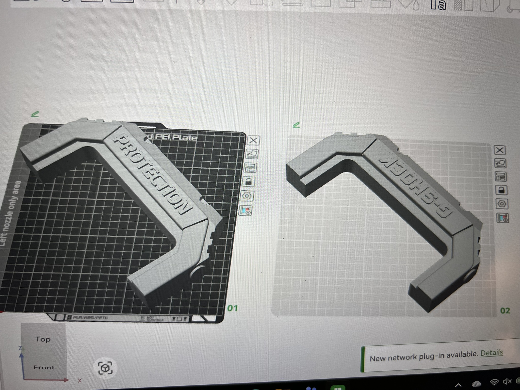Select the text shape tool in toolbar
The height and width of the screenshot is (390, 520).
pos(438,5)
